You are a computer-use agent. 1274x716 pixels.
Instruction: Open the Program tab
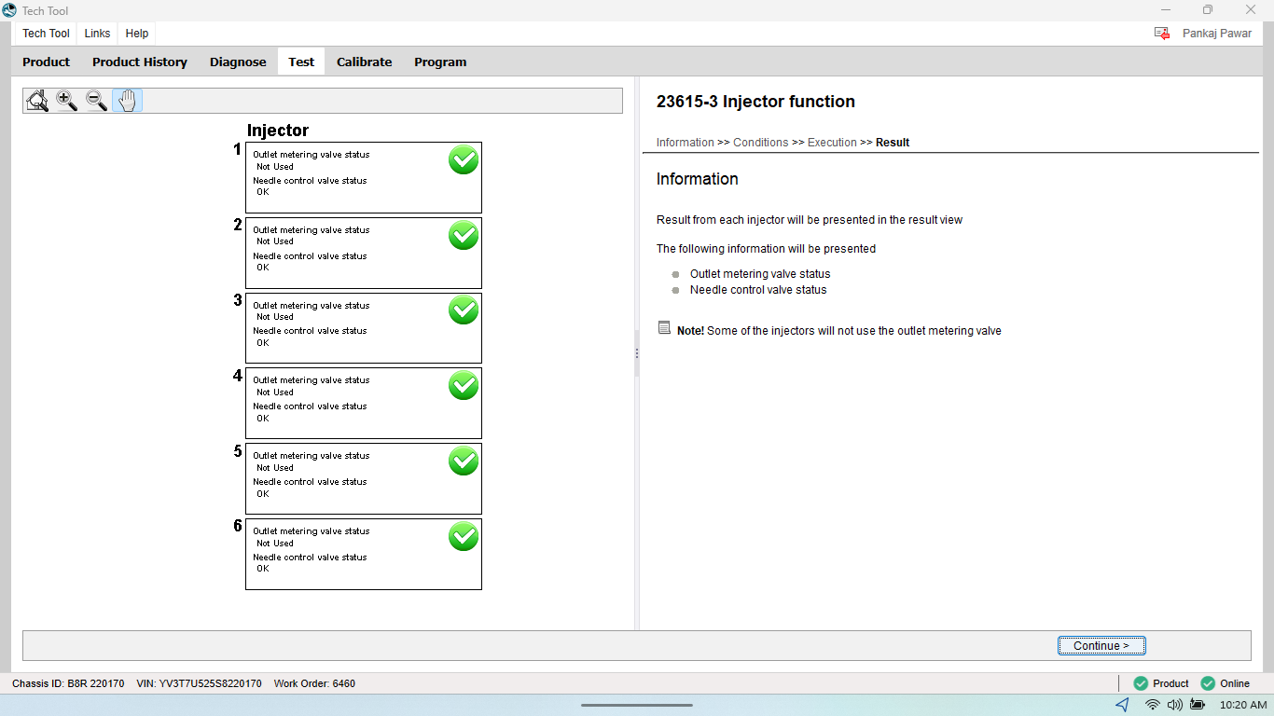[x=440, y=62]
